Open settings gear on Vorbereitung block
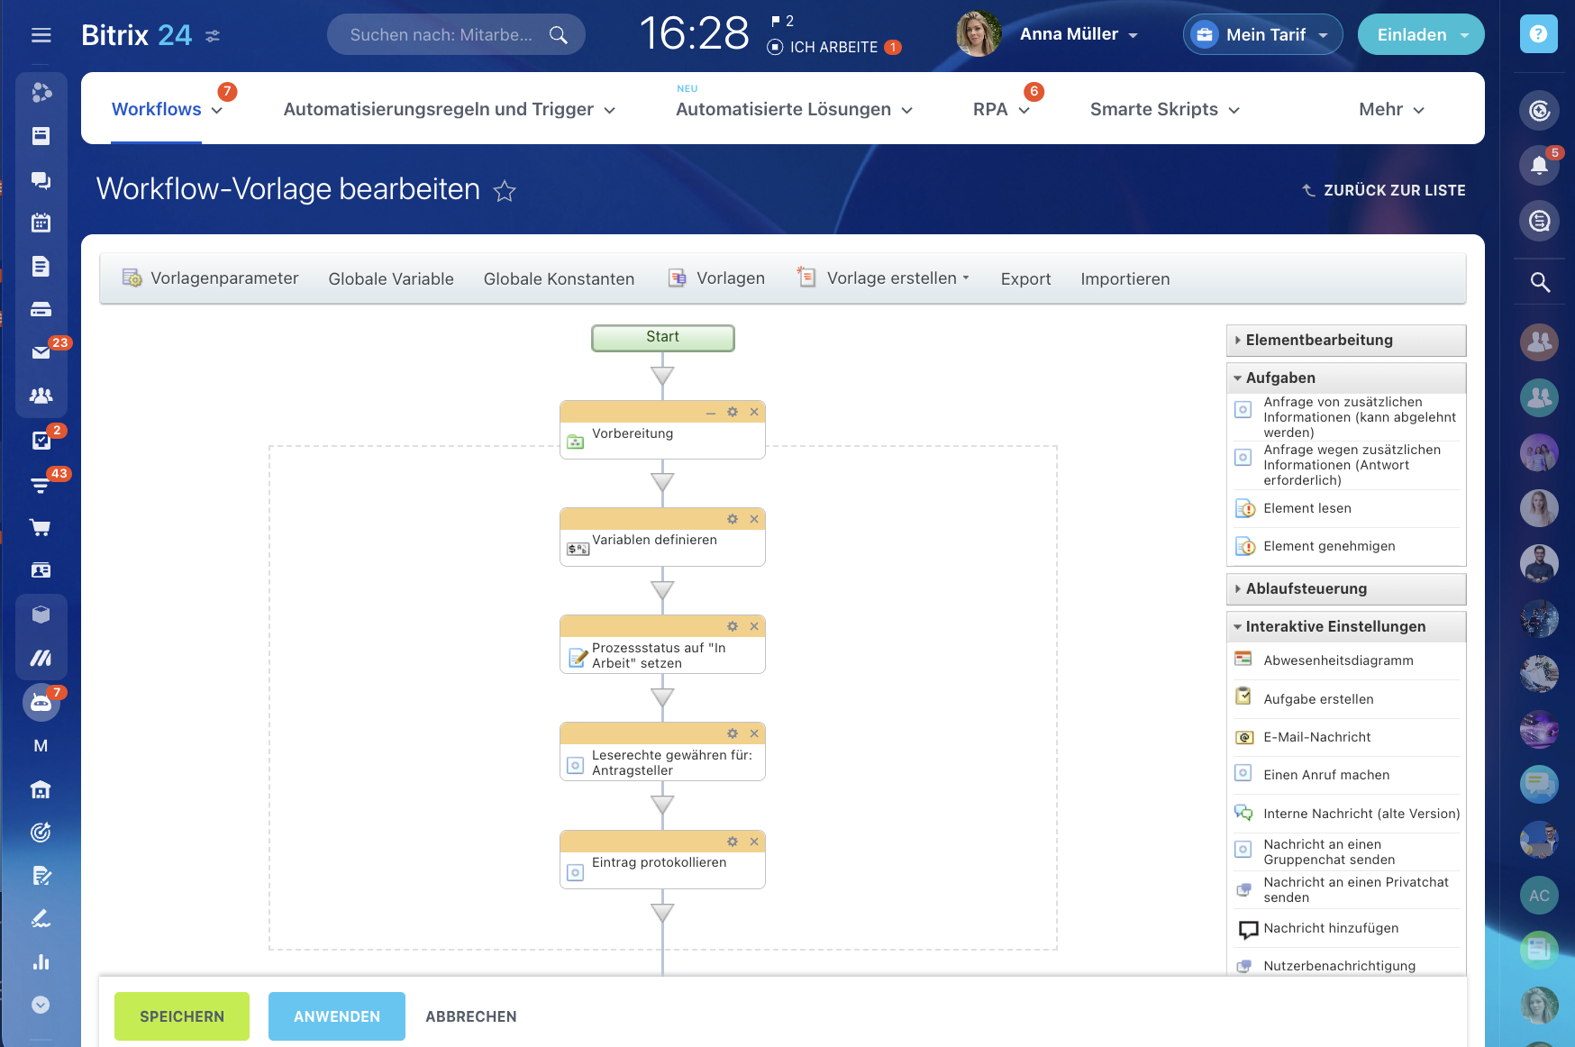The height and width of the screenshot is (1047, 1575). coord(733,412)
